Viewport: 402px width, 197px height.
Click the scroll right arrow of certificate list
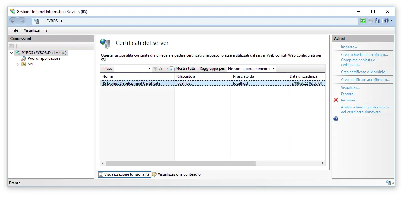point(322,163)
